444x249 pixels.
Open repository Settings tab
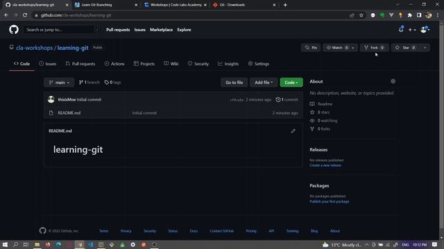[259, 64]
